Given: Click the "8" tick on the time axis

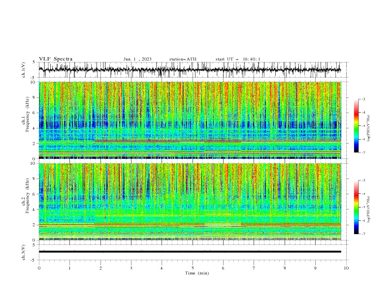Looking at the screenshot, I should 285,268.
